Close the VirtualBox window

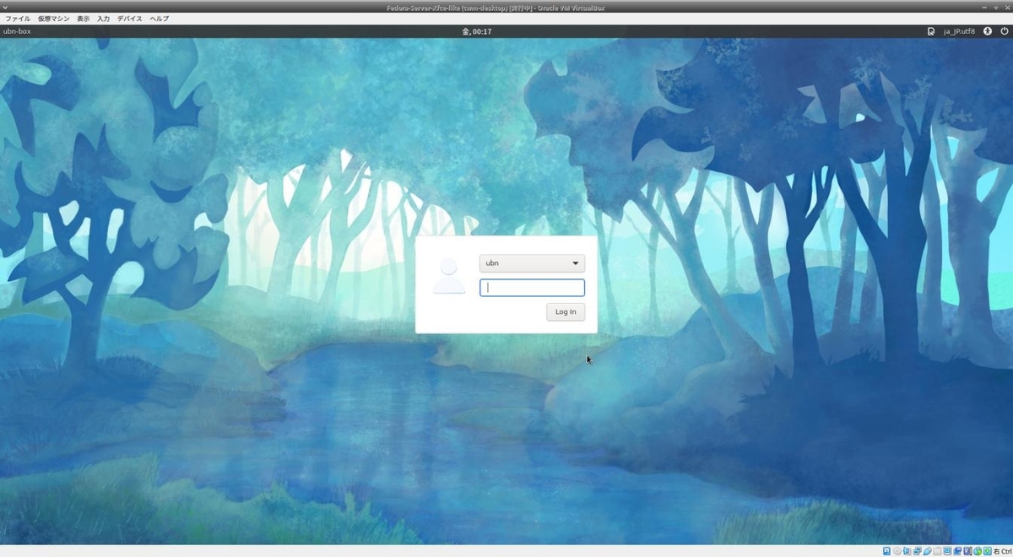pos(1008,8)
